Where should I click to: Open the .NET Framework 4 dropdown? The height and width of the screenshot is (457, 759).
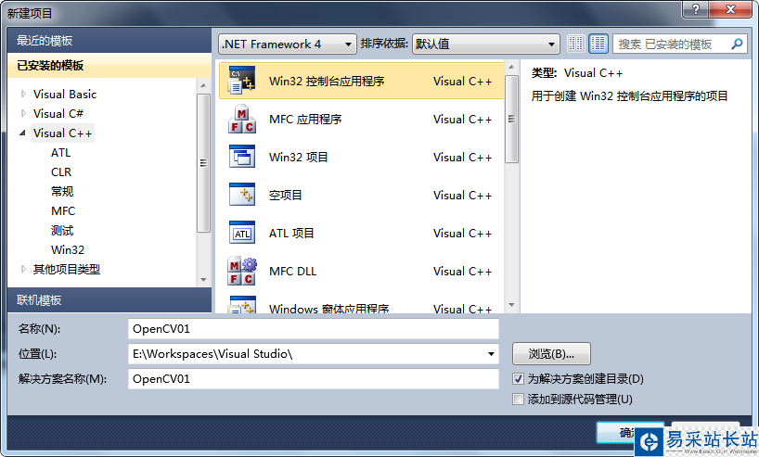click(288, 44)
